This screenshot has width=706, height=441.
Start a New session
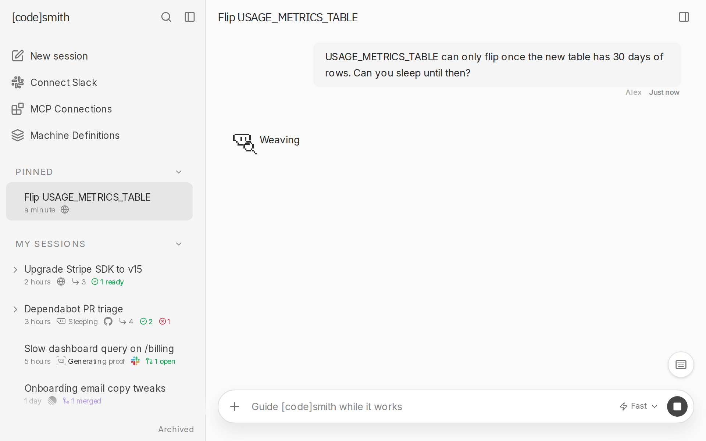[59, 56]
